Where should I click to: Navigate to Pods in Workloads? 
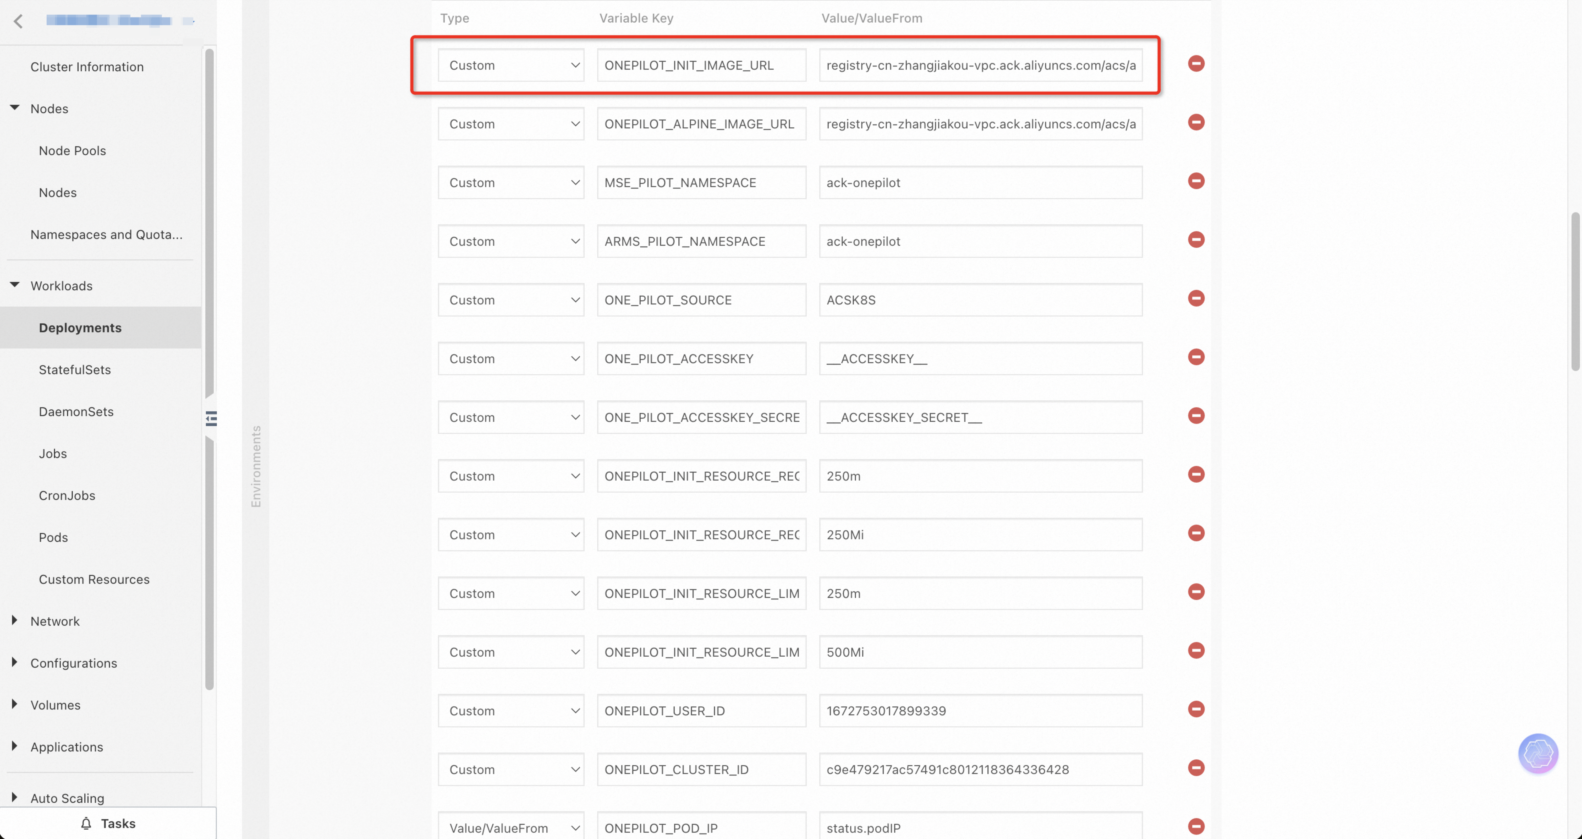point(53,537)
